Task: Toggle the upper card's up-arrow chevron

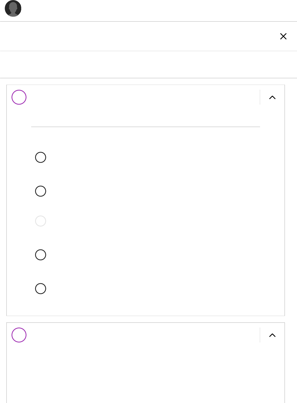Action: (272, 97)
